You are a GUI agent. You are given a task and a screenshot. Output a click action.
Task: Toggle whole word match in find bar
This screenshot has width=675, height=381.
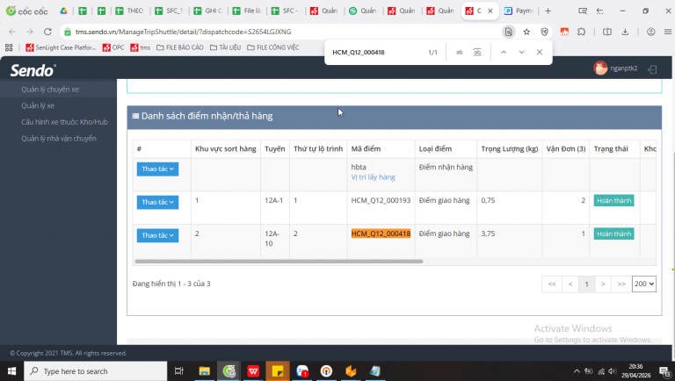tap(477, 52)
